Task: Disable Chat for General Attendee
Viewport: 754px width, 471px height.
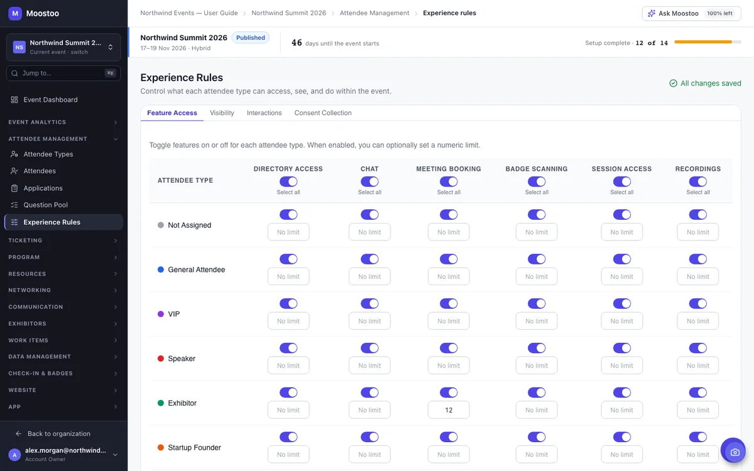Action: [369, 259]
